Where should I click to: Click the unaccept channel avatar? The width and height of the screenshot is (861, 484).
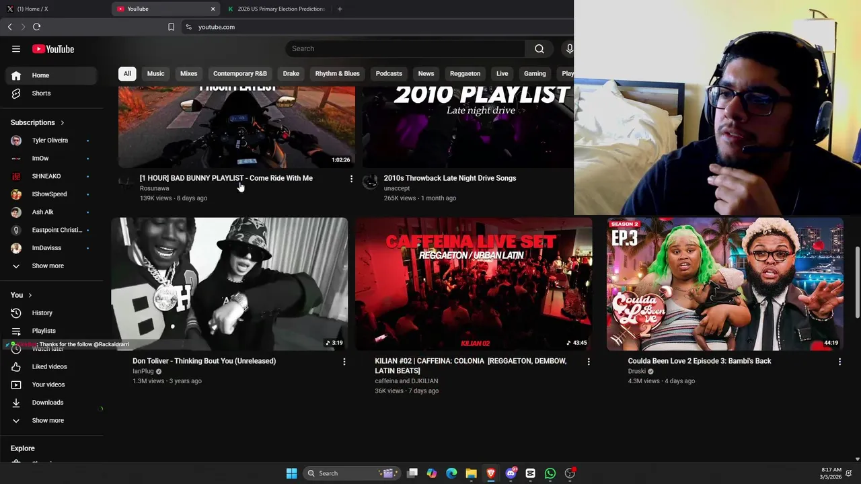pyautogui.click(x=370, y=182)
